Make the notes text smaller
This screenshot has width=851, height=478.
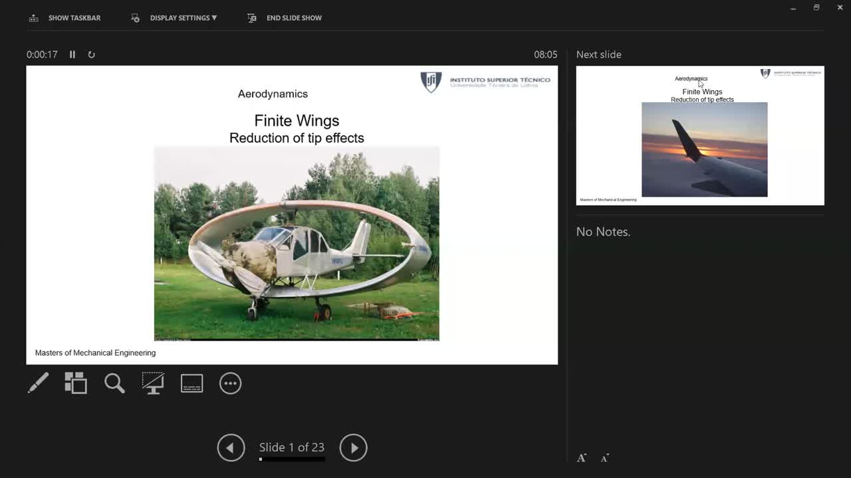click(605, 458)
